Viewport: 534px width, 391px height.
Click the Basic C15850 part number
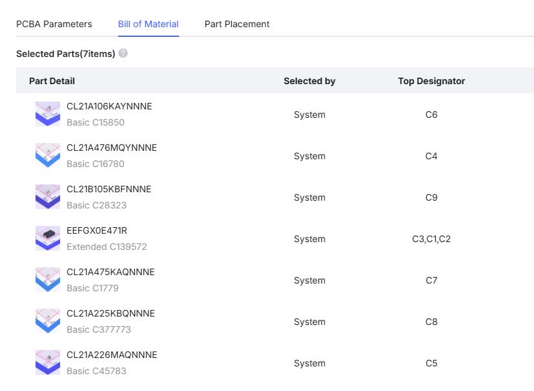pos(96,122)
